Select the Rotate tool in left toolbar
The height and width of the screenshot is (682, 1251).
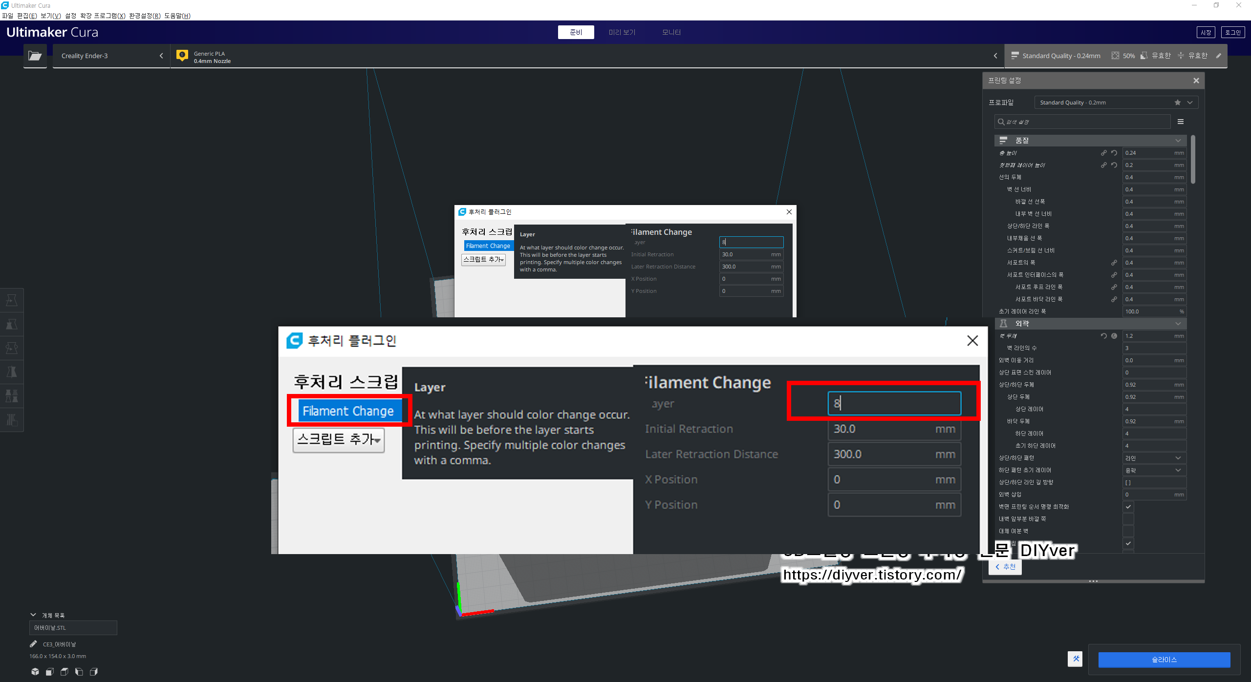pyautogui.click(x=12, y=348)
